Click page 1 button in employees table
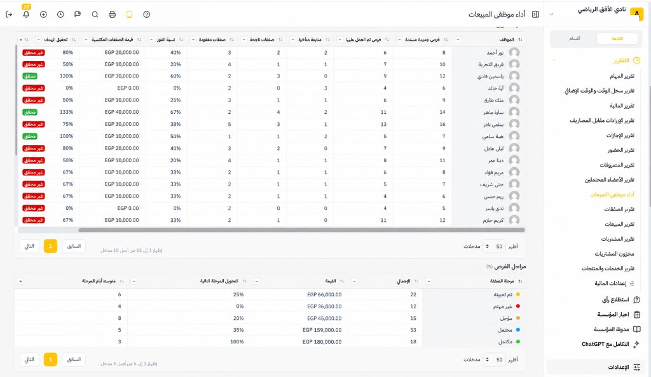 (51, 247)
